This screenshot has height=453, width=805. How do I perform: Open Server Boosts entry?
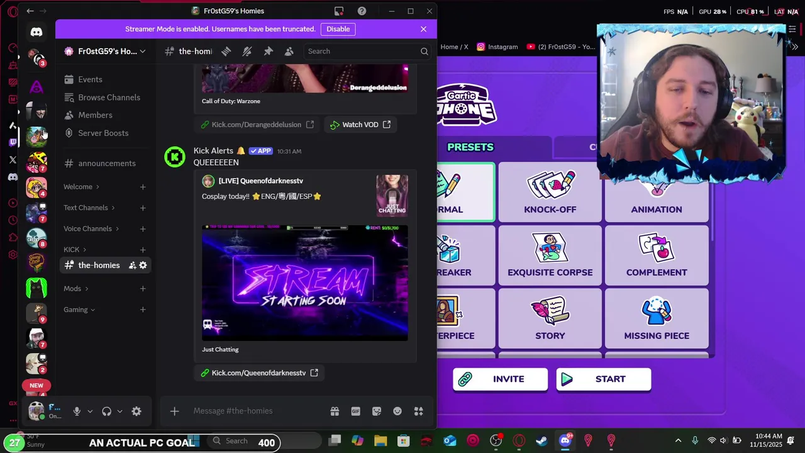pyautogui.click(x=103, y=133)
